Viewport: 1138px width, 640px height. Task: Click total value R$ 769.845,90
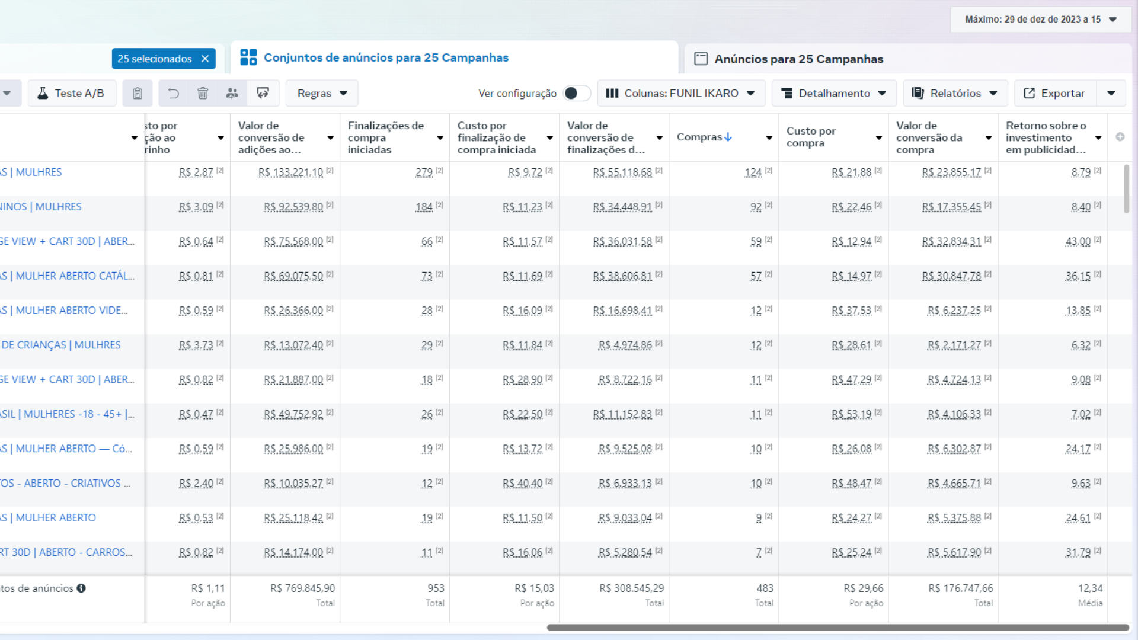tap(302, 588)
